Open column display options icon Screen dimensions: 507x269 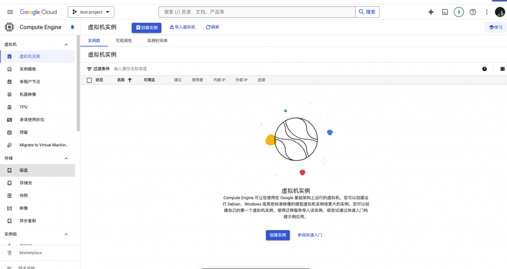tap(502, 69)
